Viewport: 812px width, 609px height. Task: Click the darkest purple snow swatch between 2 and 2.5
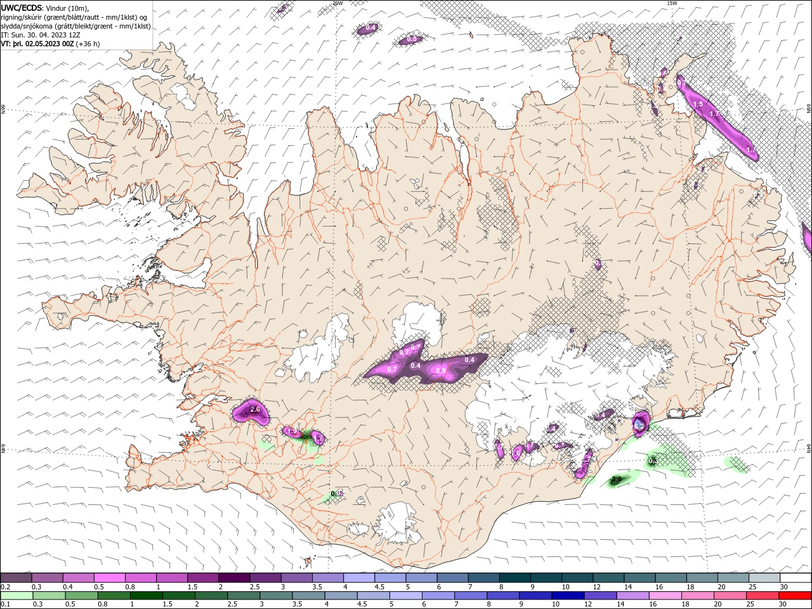233,578
